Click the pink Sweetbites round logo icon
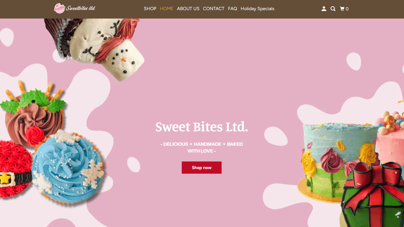This screenshot has height=227, width=404. point(59,8)
